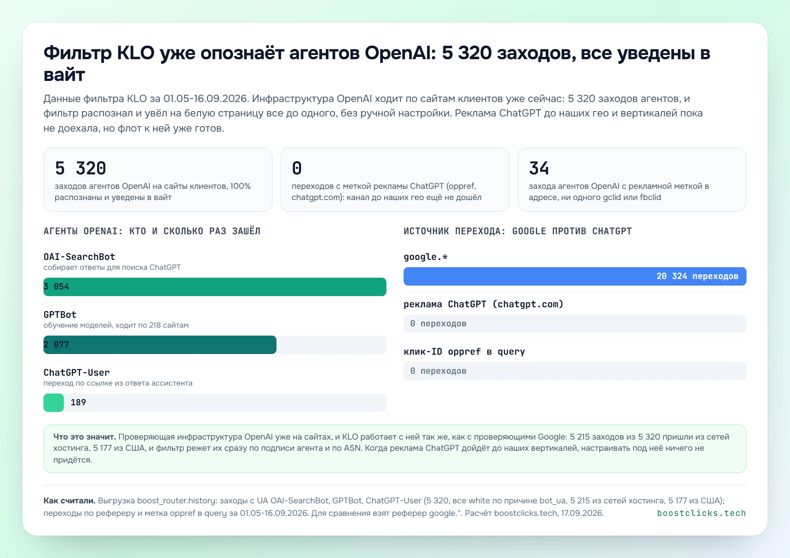Click the GPTBot bar showing 2 077
Viewport: 790px width, 558px height.
[x=160, y=344]
